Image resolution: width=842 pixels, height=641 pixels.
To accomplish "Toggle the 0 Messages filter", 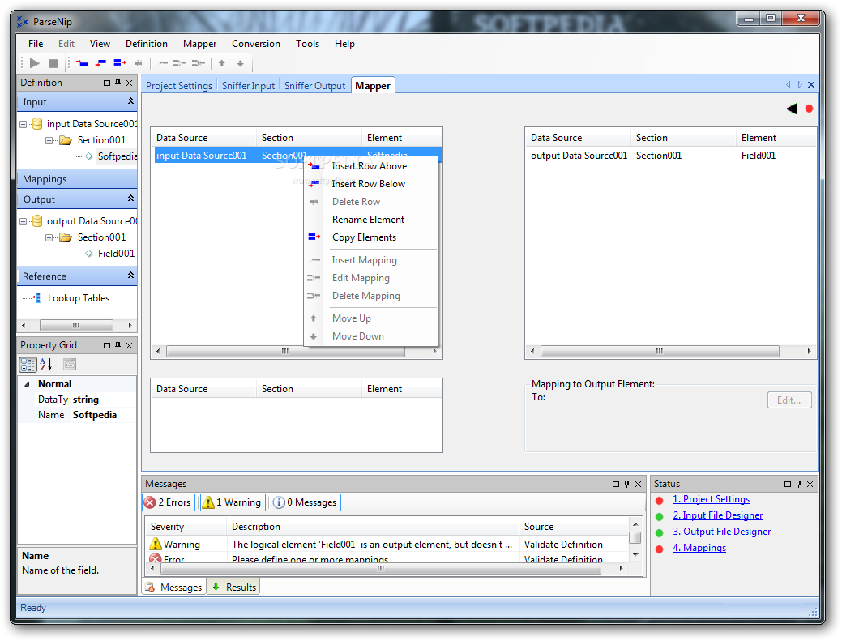I will pos(305,502).
